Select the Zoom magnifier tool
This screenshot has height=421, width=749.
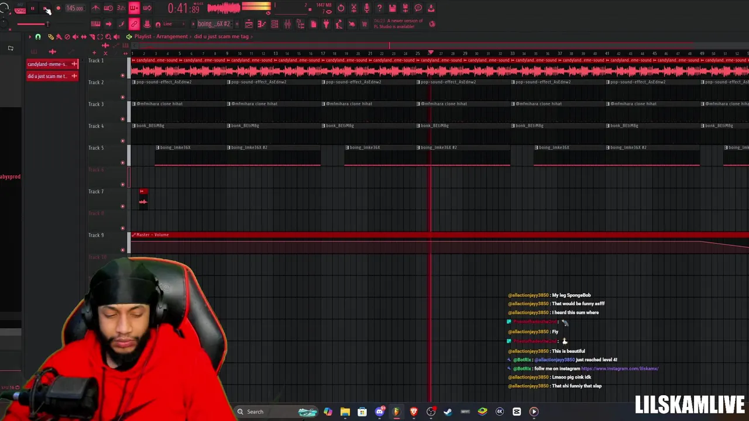(108, 36)
